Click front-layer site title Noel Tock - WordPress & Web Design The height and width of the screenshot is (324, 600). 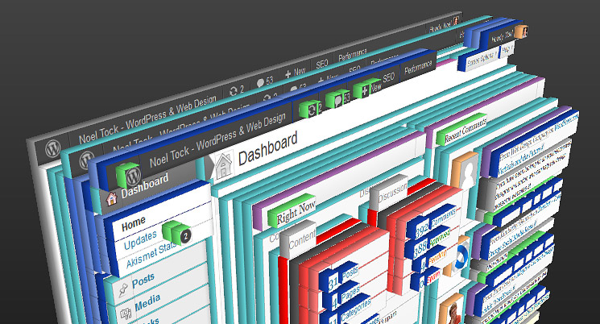point(217,140)
